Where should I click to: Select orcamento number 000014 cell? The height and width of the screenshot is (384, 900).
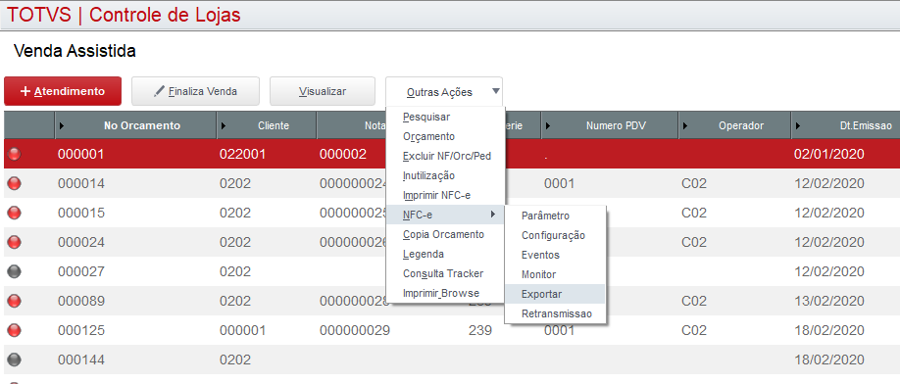pos(81,183)
